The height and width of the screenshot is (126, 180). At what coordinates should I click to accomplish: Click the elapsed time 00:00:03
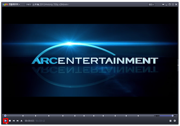[29, 121]
